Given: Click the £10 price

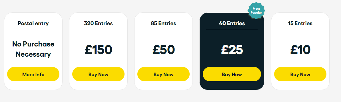Looking at the screenshot, I should 300,50.
